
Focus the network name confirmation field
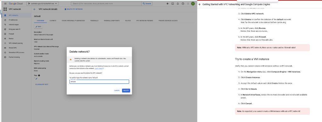tap(99, 82)
